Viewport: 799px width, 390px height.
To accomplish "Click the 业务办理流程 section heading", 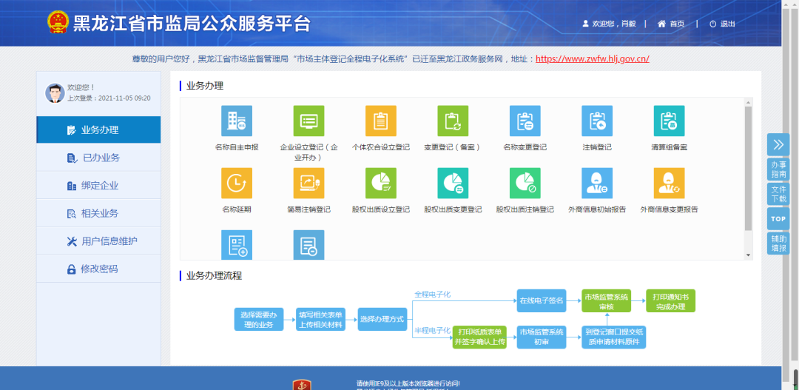I will pyautogui.click(x=214, y=276).
